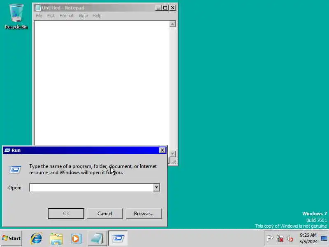Click the clock showing 9:26 AM
This screenshot has width=329, height=247.
[x=308, y=235]
